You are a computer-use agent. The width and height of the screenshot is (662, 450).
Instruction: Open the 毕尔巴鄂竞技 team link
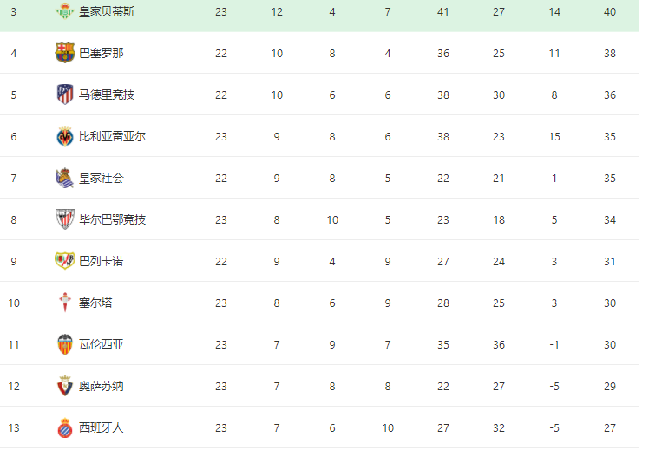click(x=112, y=219)
